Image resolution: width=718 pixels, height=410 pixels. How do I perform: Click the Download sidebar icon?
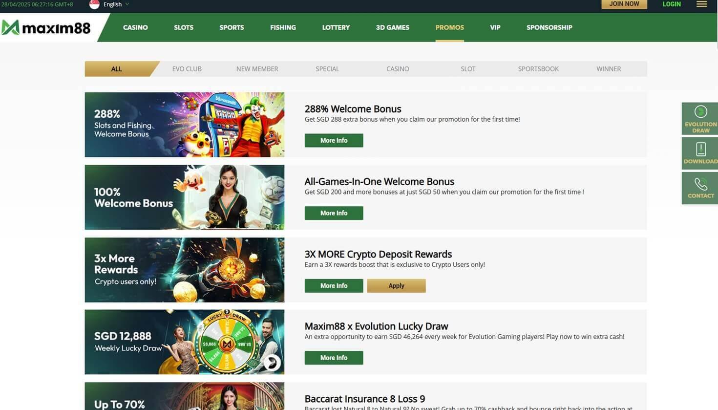pyautogui.click(x=700, y=153)
